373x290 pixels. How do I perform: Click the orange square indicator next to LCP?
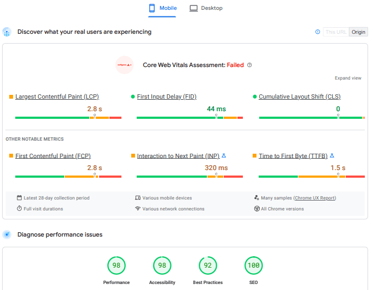pos(11,96)
